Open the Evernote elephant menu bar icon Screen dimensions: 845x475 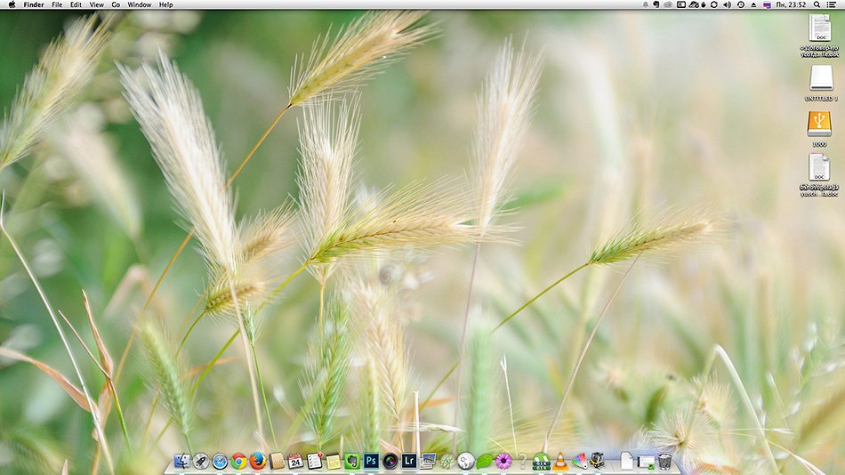(x=656, y=4)
